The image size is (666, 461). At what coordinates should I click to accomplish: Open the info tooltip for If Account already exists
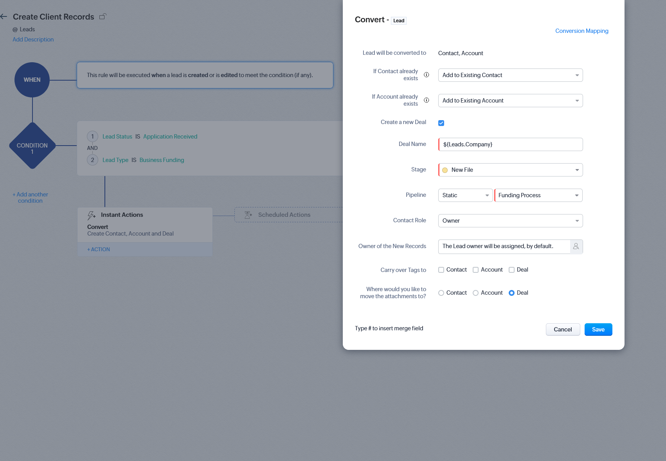(x=427, y=100)
